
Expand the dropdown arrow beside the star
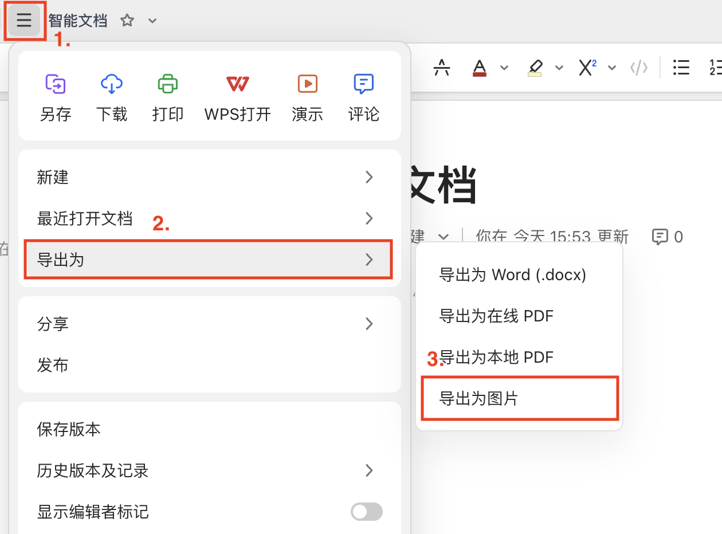pyautogui.click(x=152, y=21)
